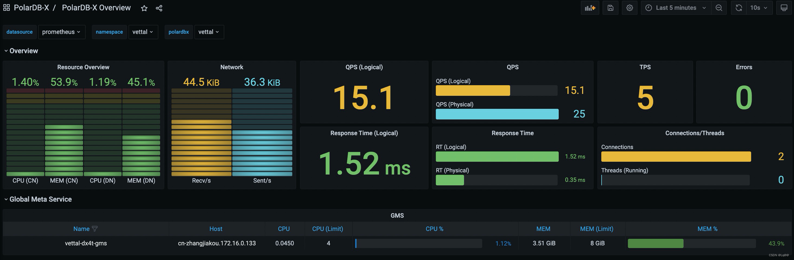The image size is (794, 260).
Task: Click the MEM (DN) LCD gauge
Action: (x=141, y=132)
